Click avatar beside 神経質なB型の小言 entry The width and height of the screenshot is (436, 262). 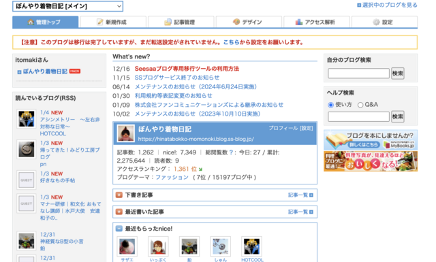(x=27, y=241)
